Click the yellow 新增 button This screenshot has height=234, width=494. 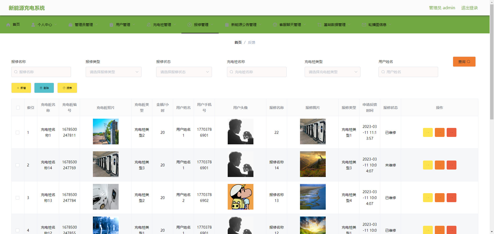(x=21, y=88)
